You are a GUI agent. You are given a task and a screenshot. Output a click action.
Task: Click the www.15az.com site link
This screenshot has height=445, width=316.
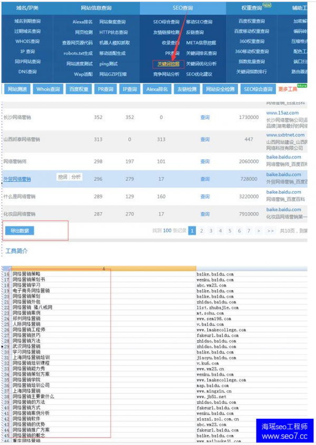[x=282, y=113]
